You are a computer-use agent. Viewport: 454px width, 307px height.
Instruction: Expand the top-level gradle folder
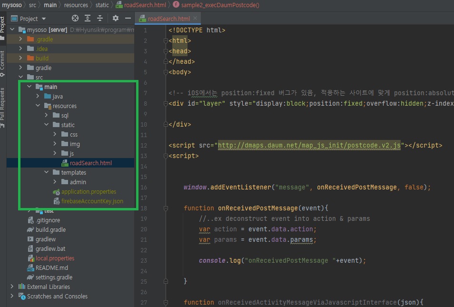tap(20, 68)
